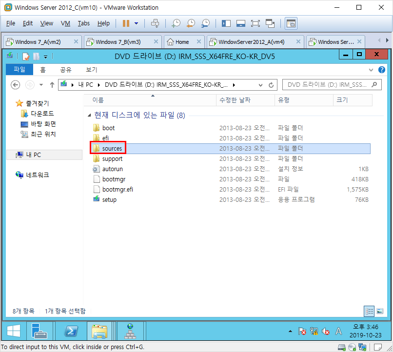The width and height of the screenshot is (393, 352).
Task: Click the New folder icon in quick access toolbar
Action: 36,57
